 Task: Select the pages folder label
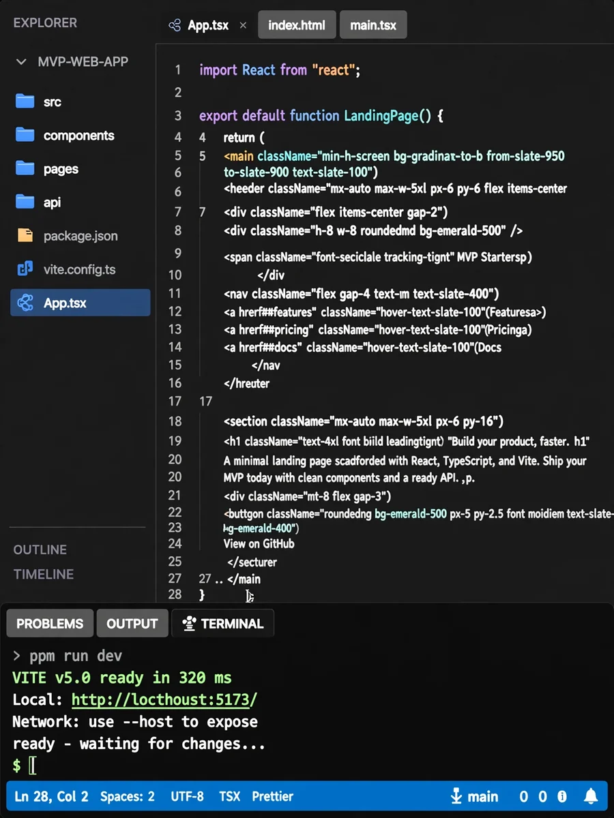[61, 169]
